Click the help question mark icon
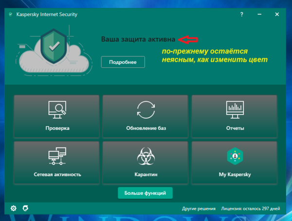 (x=242, y=14)
